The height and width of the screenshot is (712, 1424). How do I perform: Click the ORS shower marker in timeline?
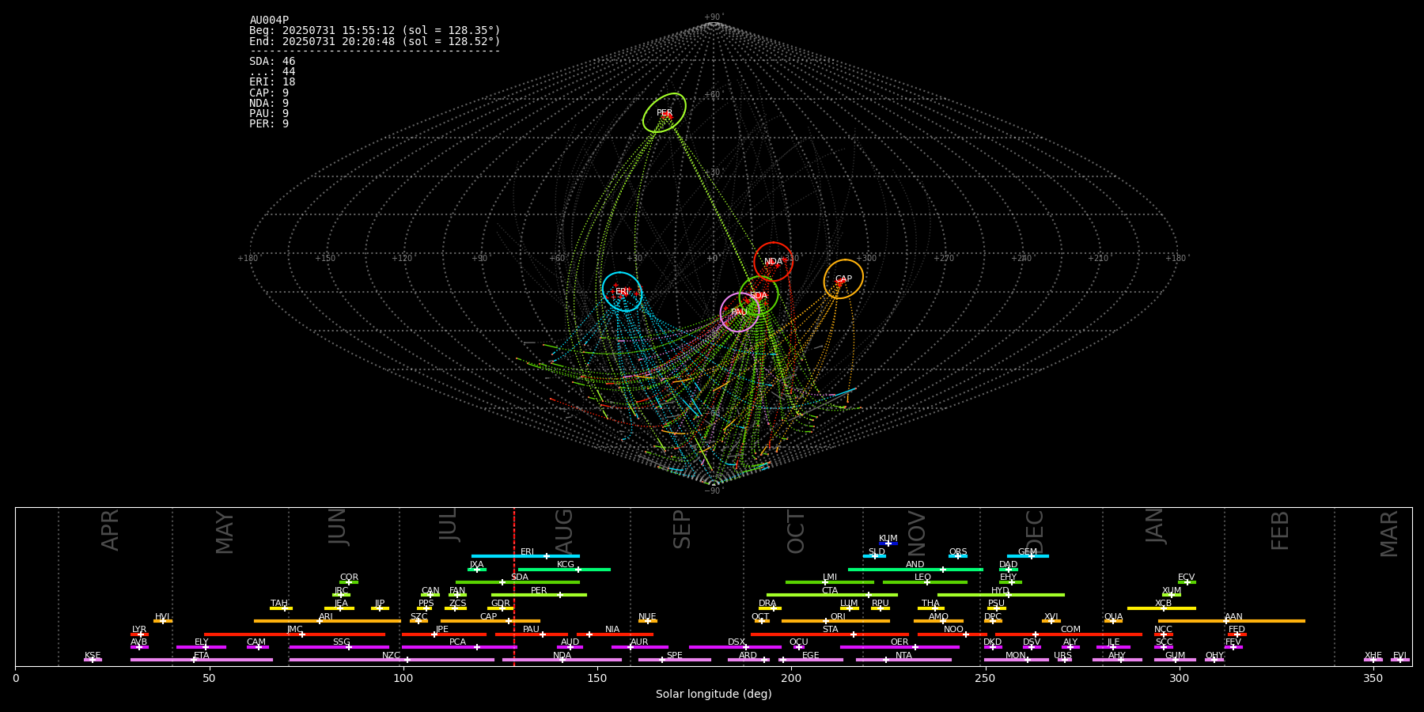point(958,556)
